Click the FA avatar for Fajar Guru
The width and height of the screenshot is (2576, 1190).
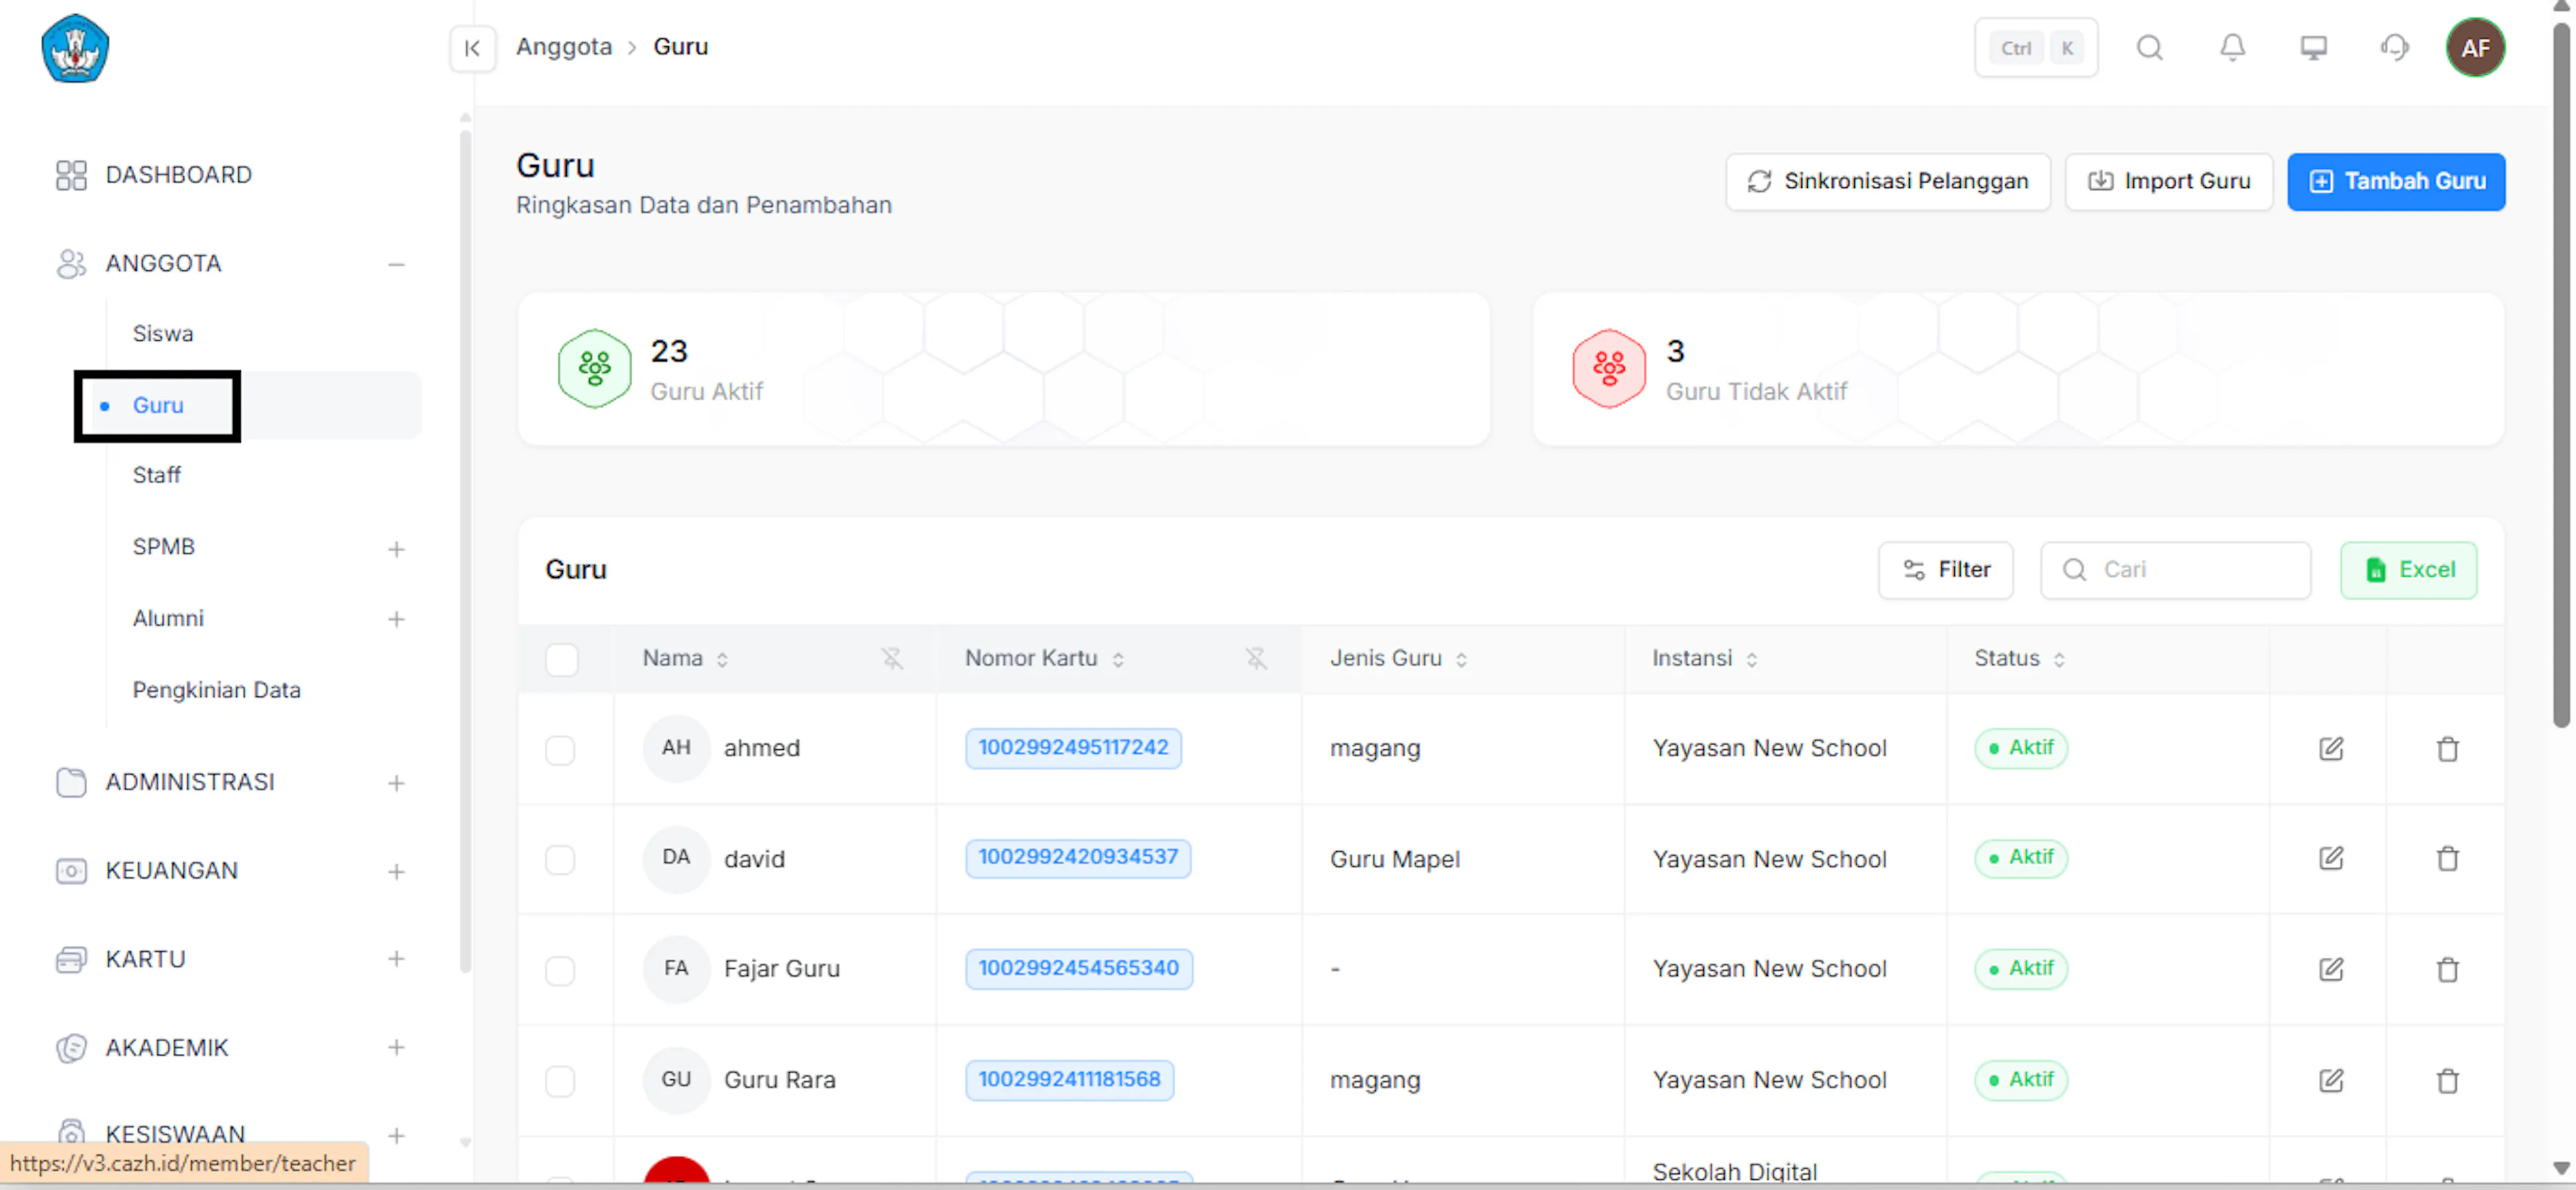(676, 969)
